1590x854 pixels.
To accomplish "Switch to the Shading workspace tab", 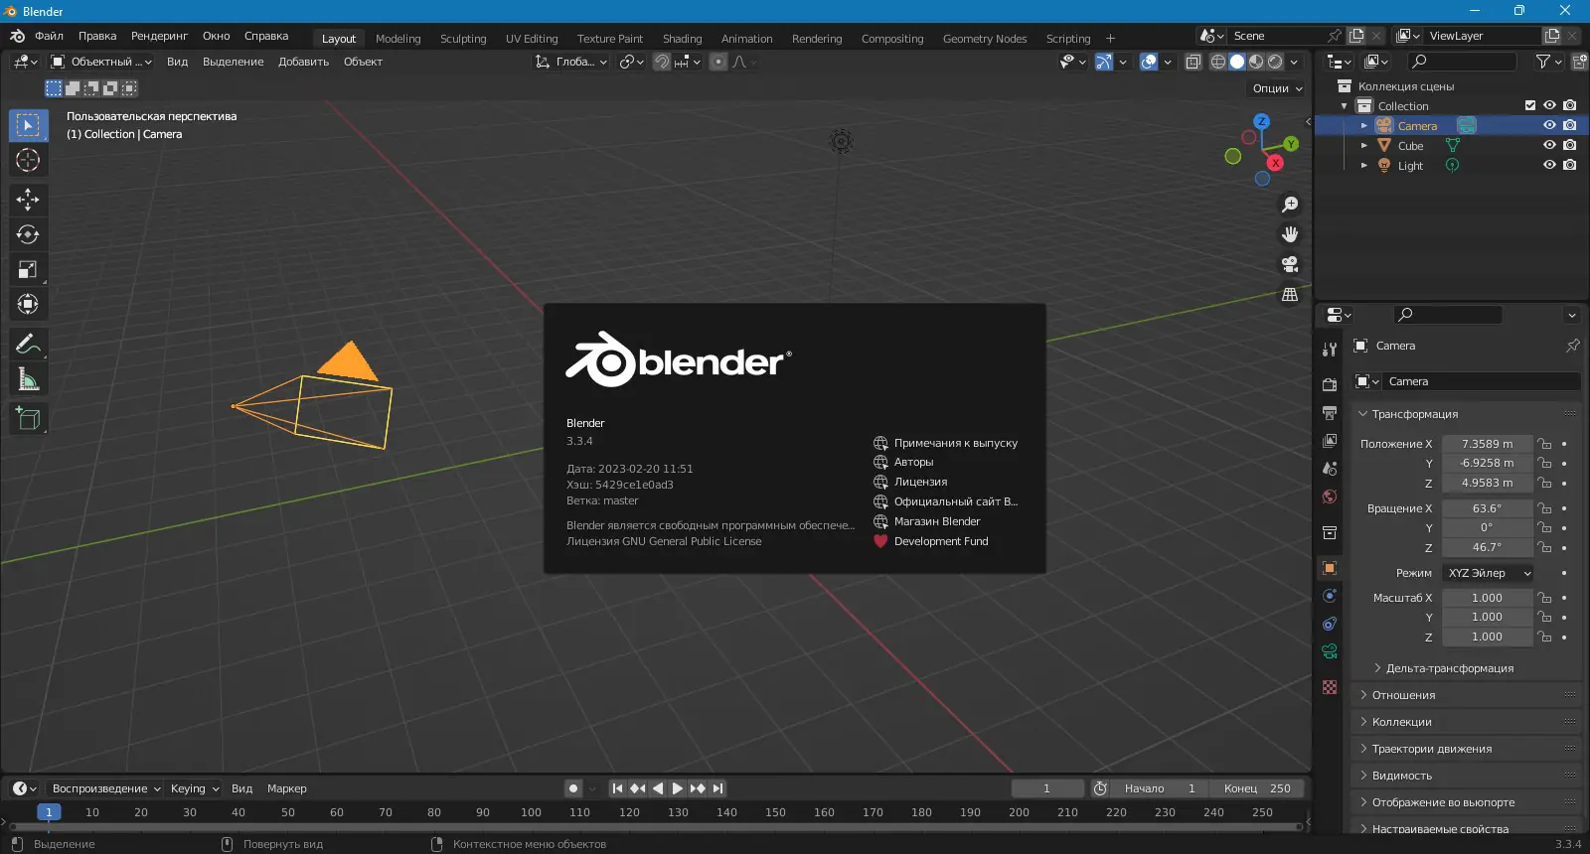I will pos(683,39).
